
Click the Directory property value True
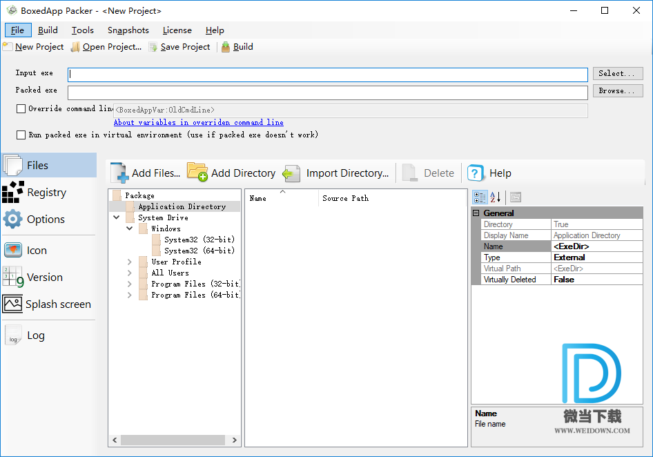point(597,224)
